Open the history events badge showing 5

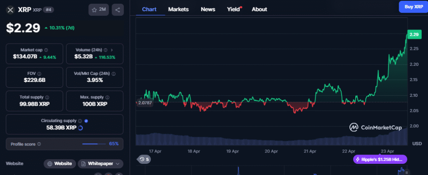(x=145, y=159)
